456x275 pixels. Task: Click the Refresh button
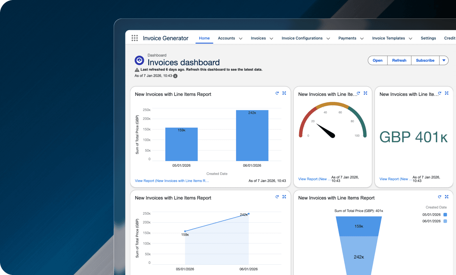(x=399, y=60)
